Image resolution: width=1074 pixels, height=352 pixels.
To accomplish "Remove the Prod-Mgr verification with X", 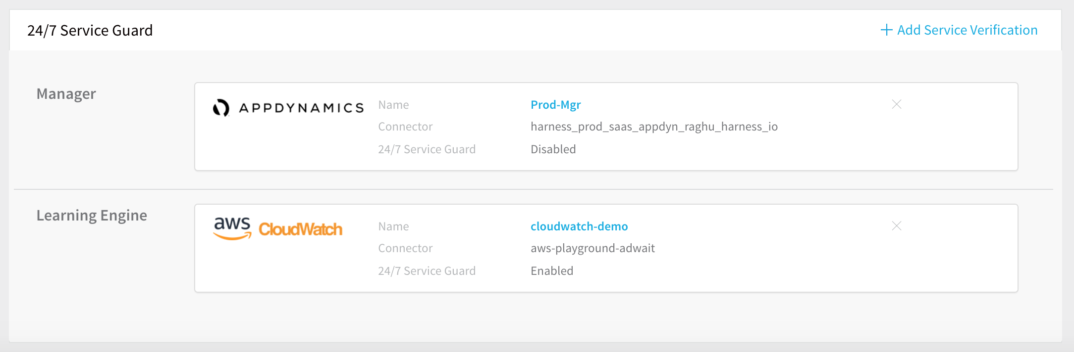I will (897, 104).
